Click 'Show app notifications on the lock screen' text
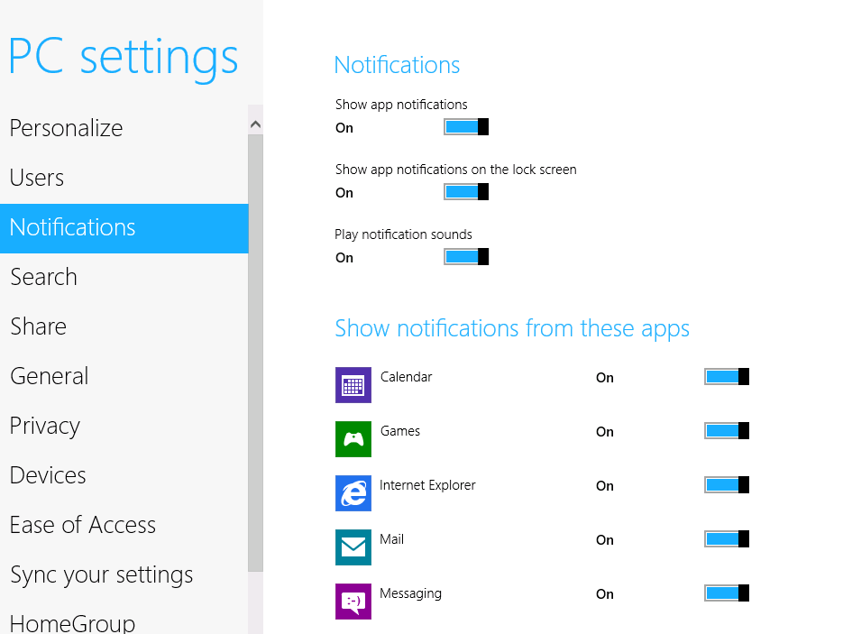843x634 pixels. click(456, 170)
